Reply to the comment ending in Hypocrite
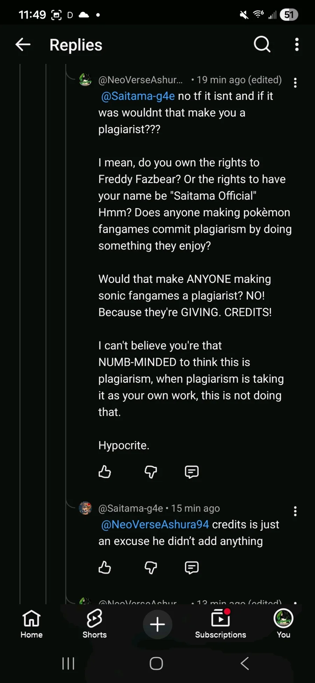315x683 pixels. pos(191,472)
